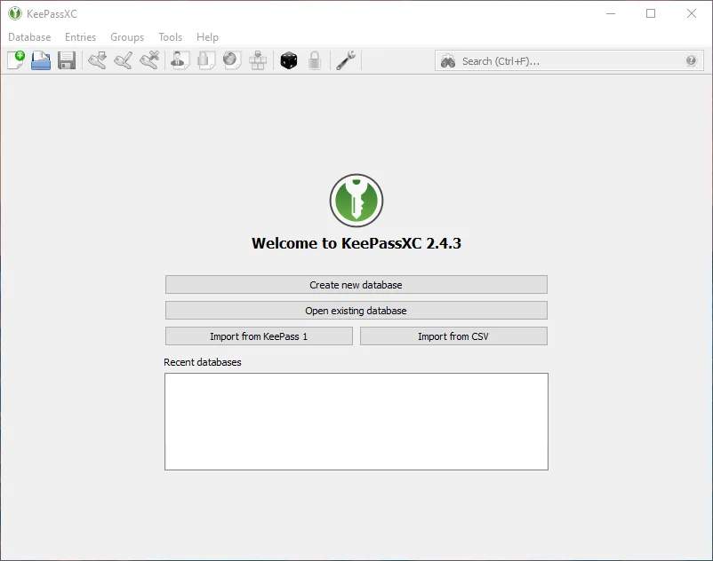
Task: Open the Help menu
Action: click(x=207, y=37)
